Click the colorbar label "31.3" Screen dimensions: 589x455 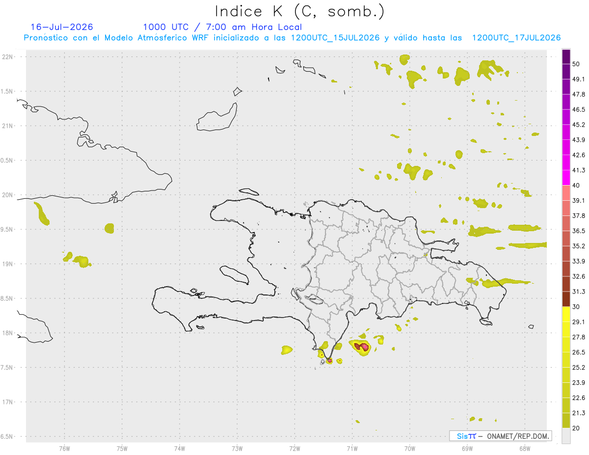click(x=579, y=292)
